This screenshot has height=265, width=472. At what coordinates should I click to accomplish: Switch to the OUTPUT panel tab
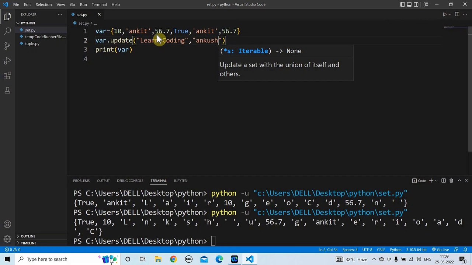[x=103, y=181]
